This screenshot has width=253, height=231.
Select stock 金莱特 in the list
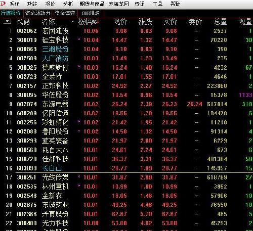(52, 77)
